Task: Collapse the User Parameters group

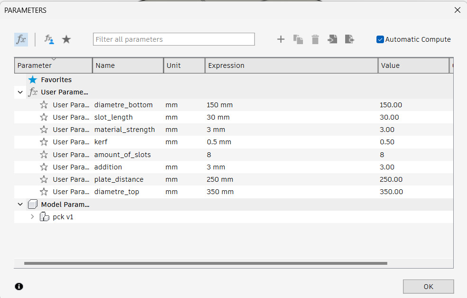Action: click(x=20, y=92)
